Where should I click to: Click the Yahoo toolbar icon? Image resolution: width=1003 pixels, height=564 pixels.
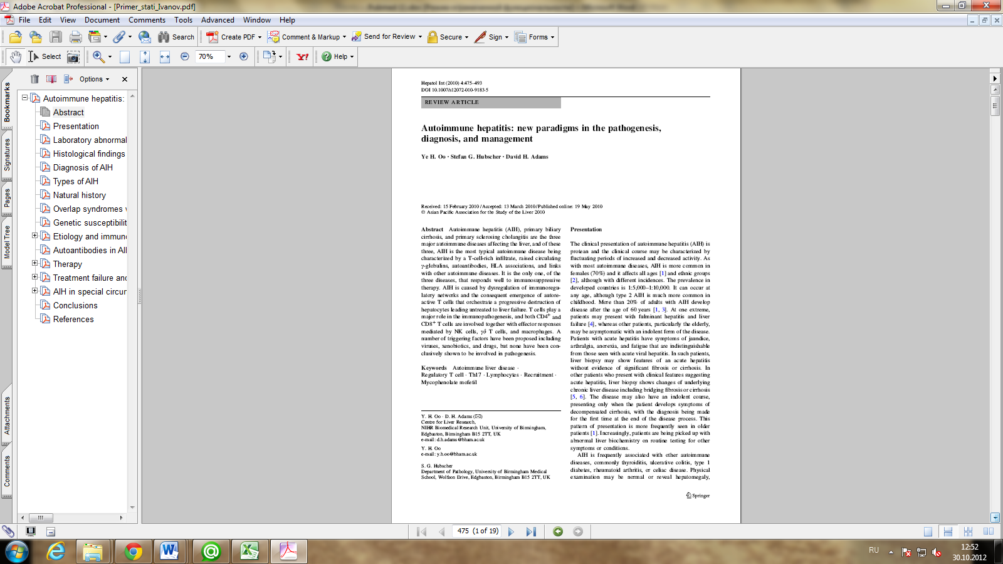click(303, 56)
